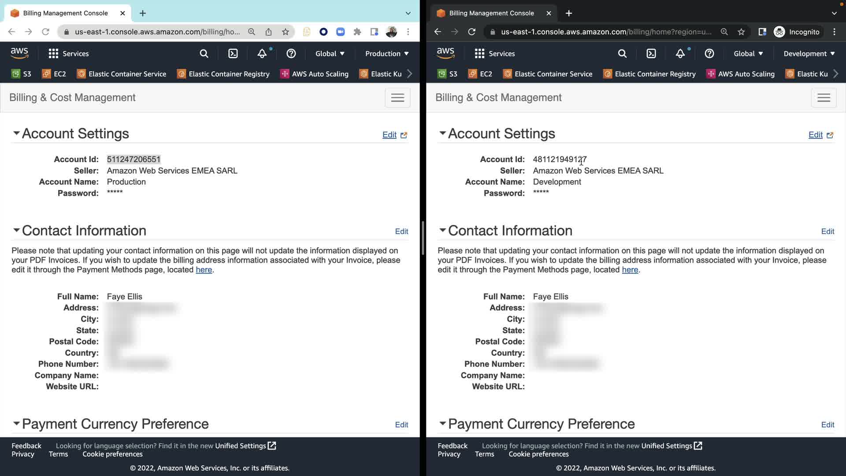Open new tab in right Incognito window
Viewport: 846px width, 476px height.
click(x=569, y=13)
